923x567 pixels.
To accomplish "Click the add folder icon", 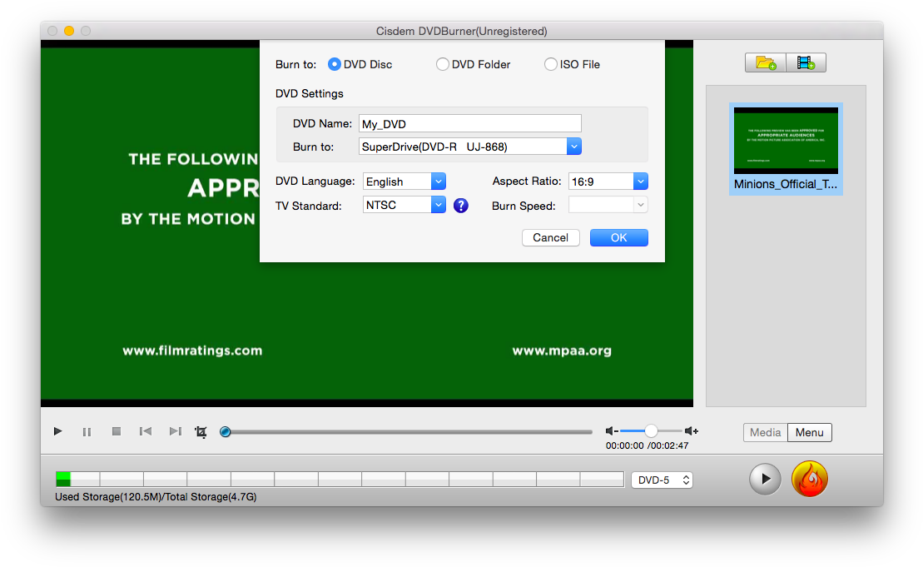I will (x=764, y=62).
